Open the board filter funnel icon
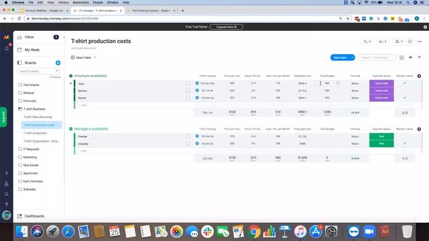Screen dimensions: 429x241 419,58
